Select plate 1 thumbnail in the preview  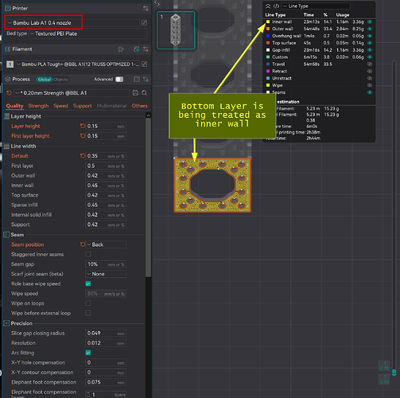pos(176,30)
